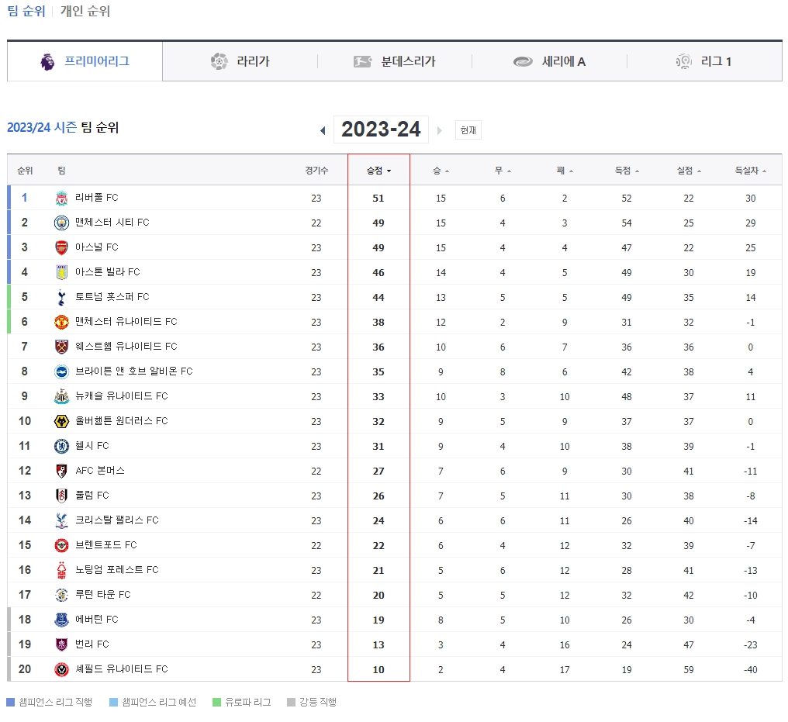Click the Manchester City FC crest
The height and width of the screenshot is (722, 788).
click(61, 223)
